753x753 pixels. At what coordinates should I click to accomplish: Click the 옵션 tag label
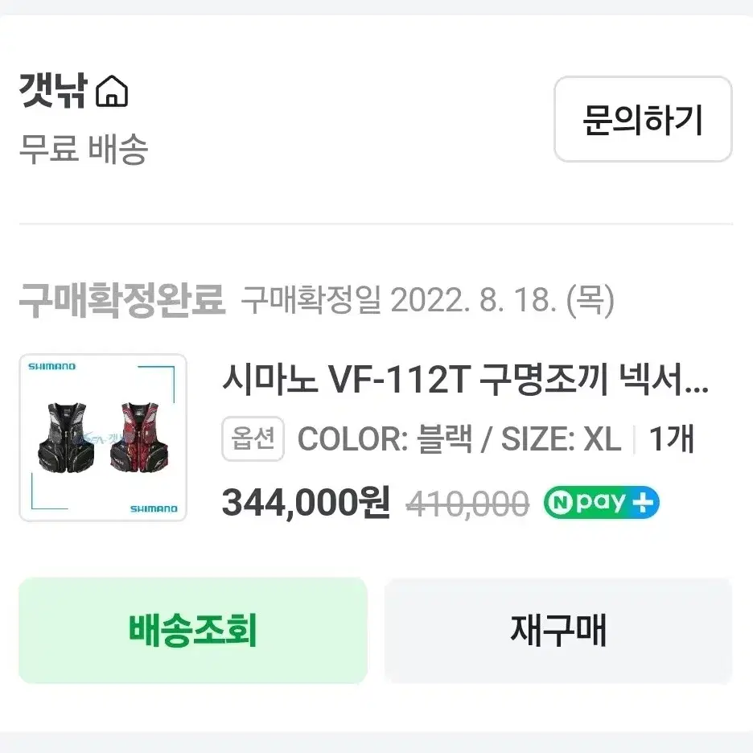(x=253, y=438)
